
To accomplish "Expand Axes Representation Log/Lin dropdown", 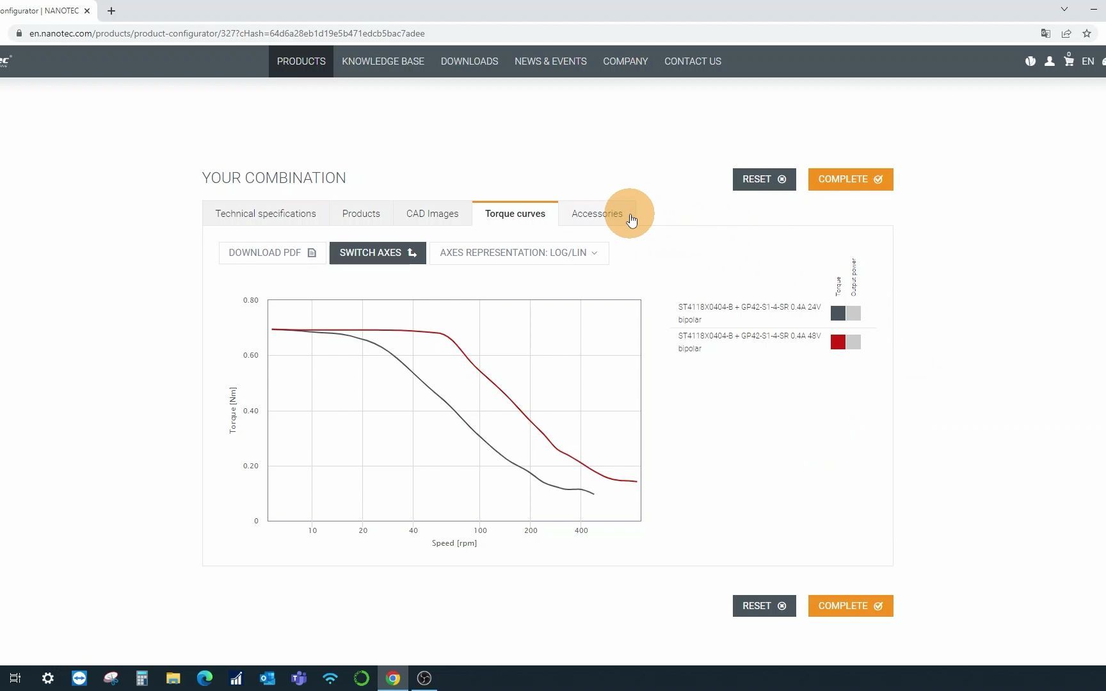I will click(x=519, y=253).
